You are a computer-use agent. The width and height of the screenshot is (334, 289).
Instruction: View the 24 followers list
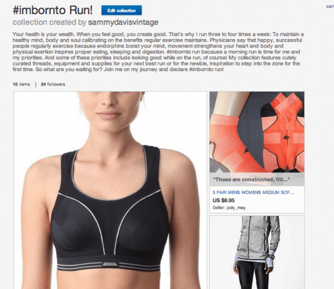53,84
